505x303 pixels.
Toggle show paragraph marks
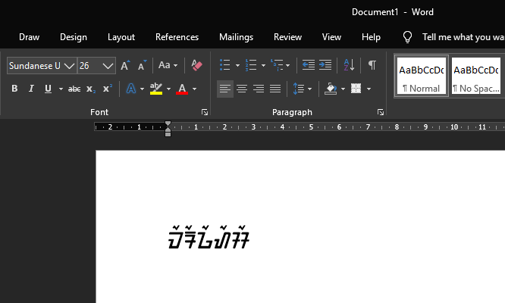coord(372,66)
